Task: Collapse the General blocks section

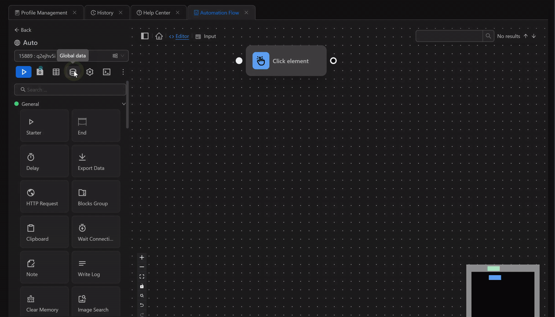Action: coord(124,103)
